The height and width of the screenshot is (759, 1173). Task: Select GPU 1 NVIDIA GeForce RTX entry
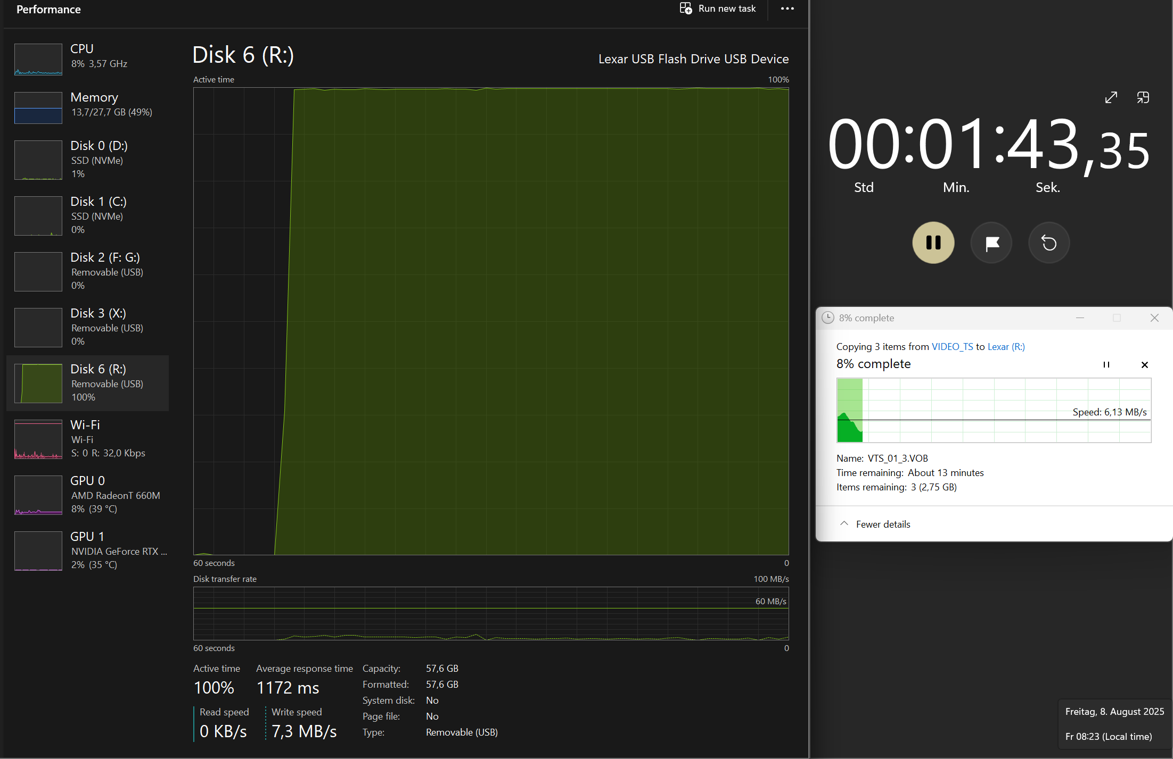pos(88,550)
